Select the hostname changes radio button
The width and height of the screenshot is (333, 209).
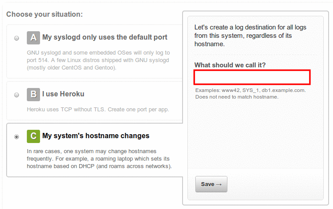click(17, 136)
